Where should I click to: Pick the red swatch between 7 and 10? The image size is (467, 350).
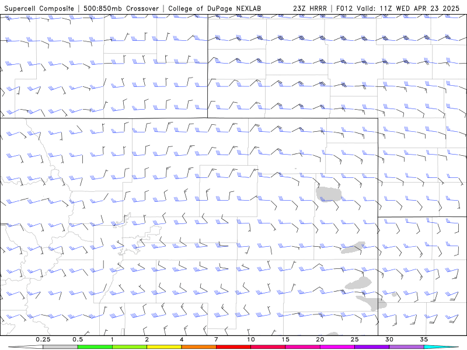[x=233, y=347]
